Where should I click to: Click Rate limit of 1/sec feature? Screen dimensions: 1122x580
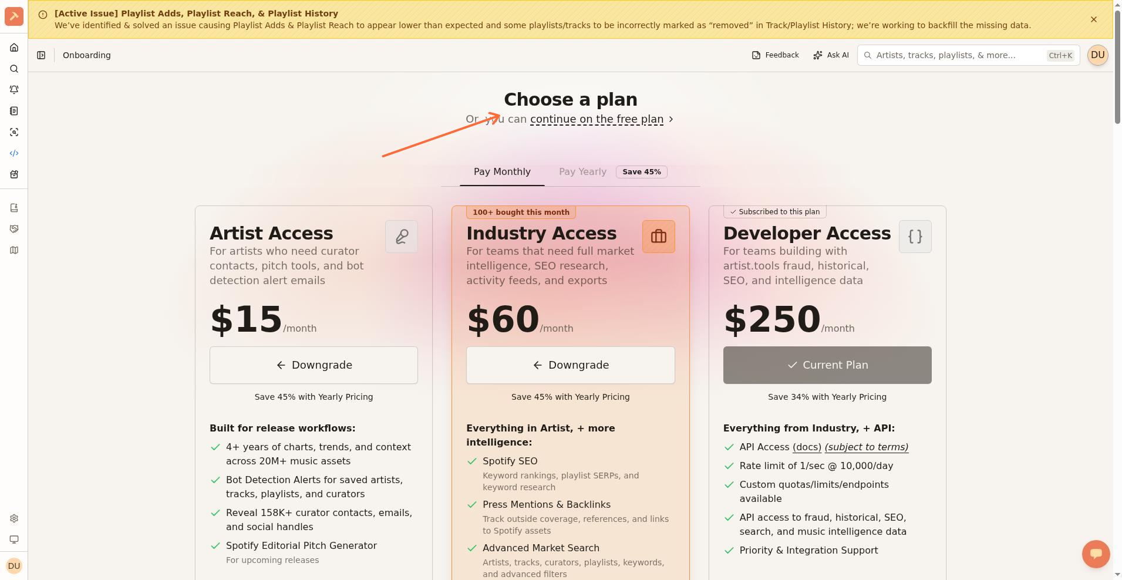816,466
